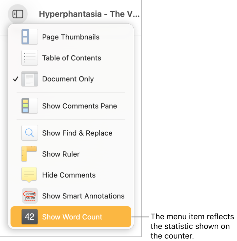Click the word count badge showing 42

pyautogui.click(x=29, y=217)
